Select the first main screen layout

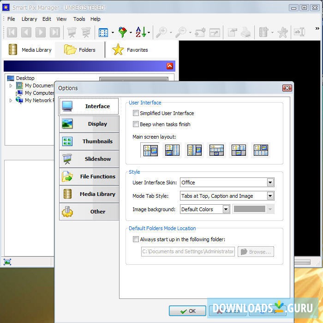(151, 150)
